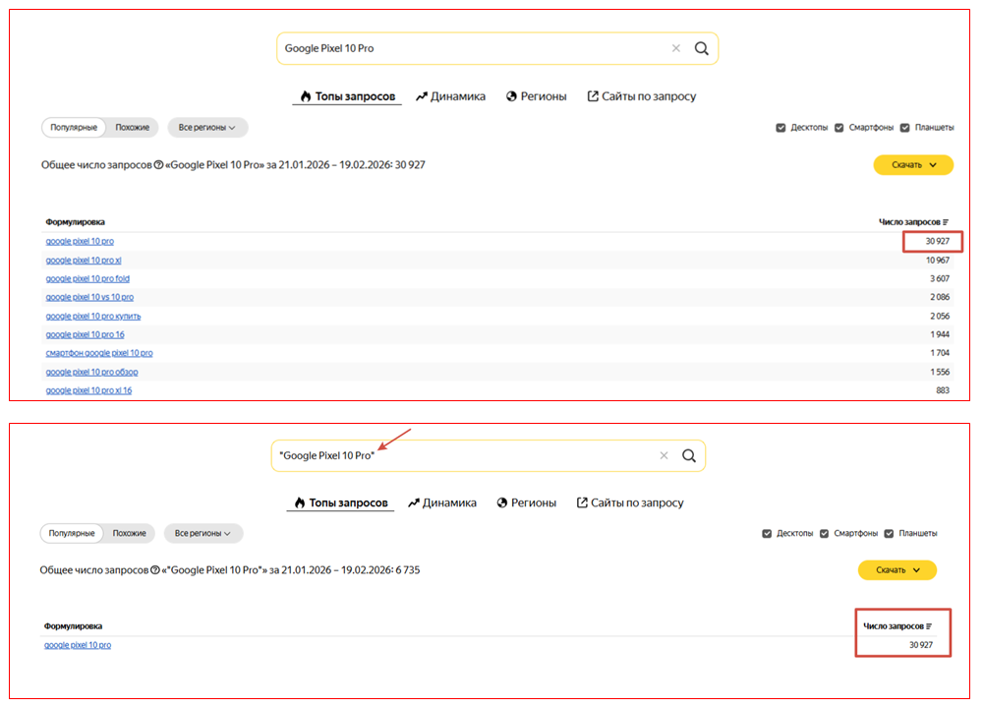Clear the unquoted Google Pixel 10 Pro search field
This screenshot has width=984, height=708.
pyautogui.click(x=675, y=48)
